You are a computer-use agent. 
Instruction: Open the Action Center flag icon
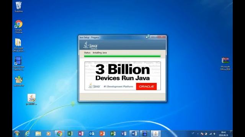point(202,134)
